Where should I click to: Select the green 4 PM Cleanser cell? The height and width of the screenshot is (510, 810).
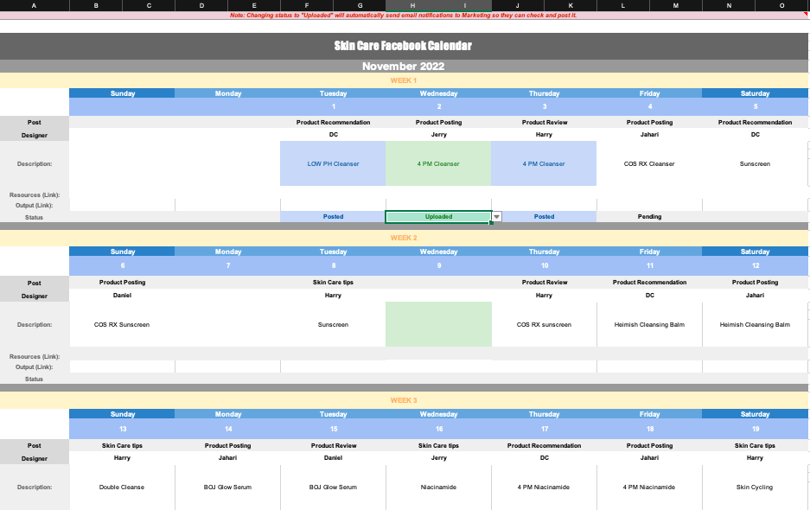coord(438,163)
